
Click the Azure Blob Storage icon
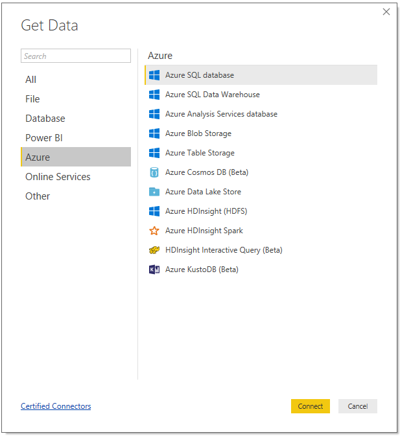(154, 133)
